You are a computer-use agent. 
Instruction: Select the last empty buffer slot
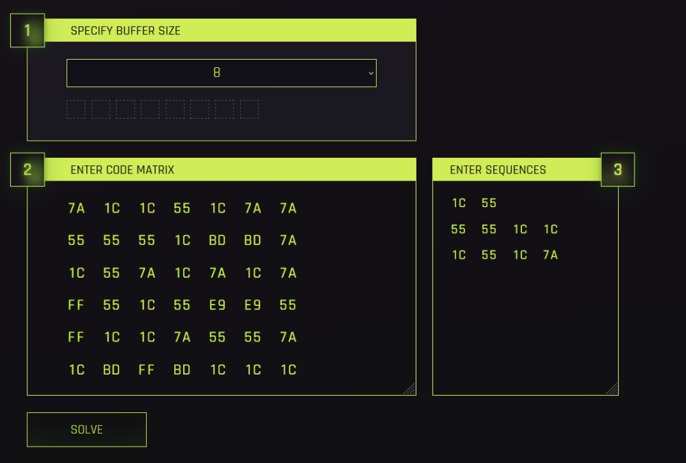click(249, 109)
